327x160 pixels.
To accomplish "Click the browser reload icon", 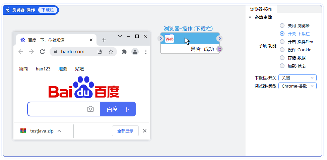I will tap(42, 52).
